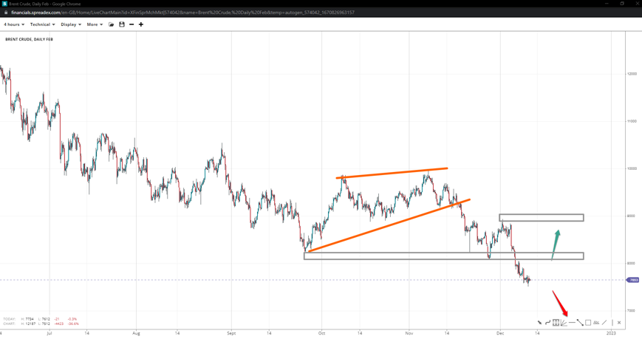Select the arrow drawing tool
This screenshot has width=642, height=339.
[x=539, y=323]
